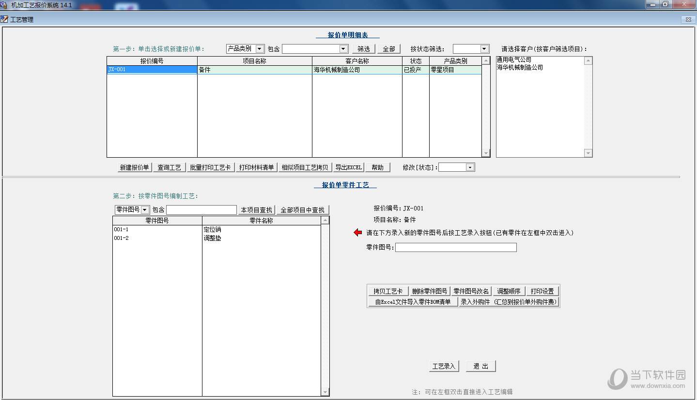Viewport: 697px width, 400px height.
Task: Open 帮助 help button
Action: 377,167
